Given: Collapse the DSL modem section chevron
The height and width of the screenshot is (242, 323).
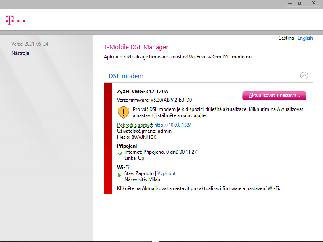Looking at the screenshot, I should [304, 75].
